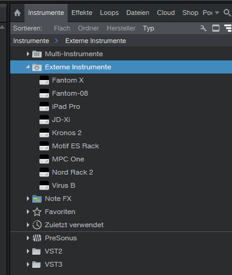Select the Fantom X entry
This screenshot has height=275, width=232.
pos(68,80)
